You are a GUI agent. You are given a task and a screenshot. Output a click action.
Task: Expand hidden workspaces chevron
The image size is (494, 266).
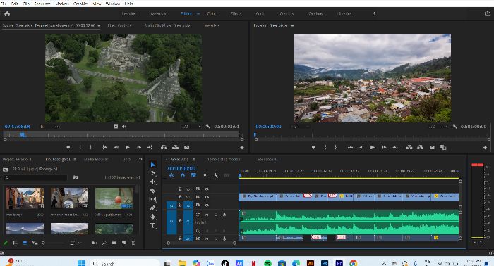pos(373,13)
